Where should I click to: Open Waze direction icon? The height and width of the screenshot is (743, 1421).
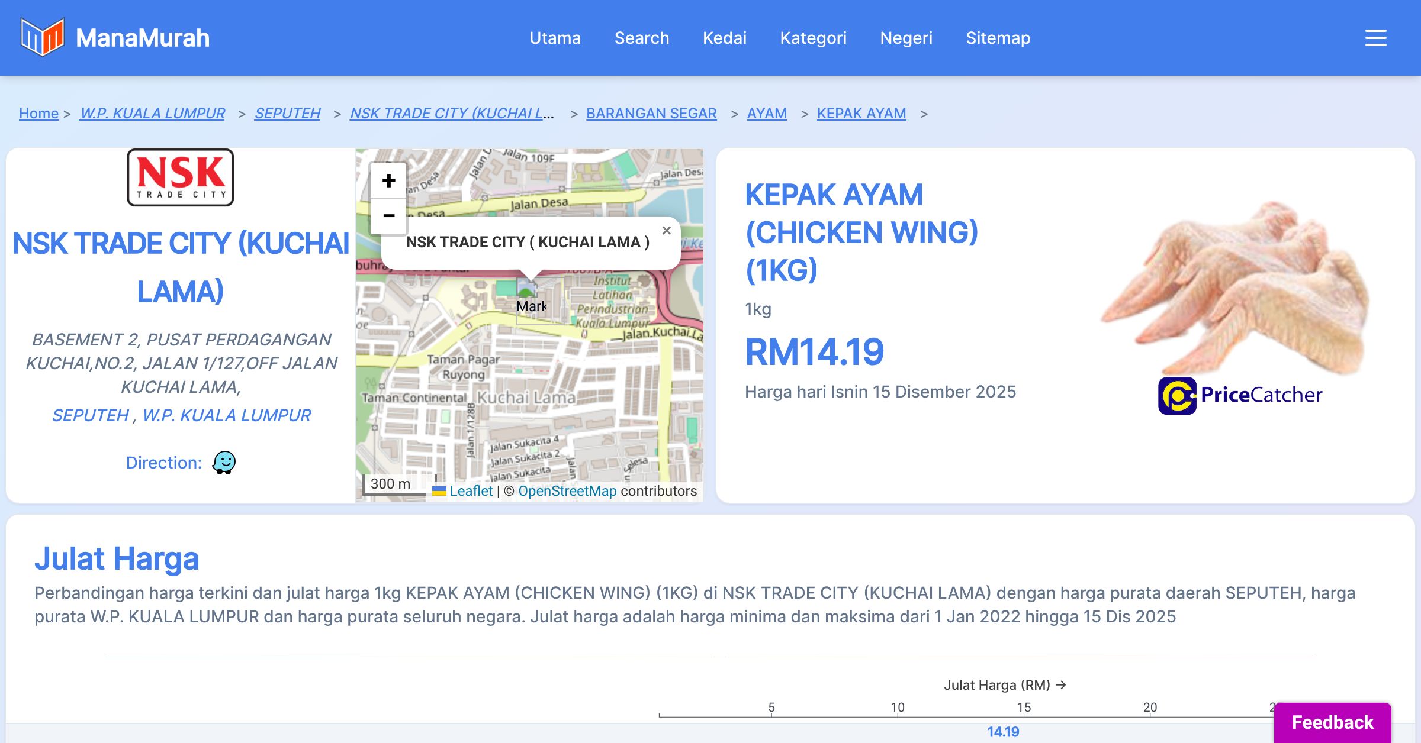coord(224,463)
